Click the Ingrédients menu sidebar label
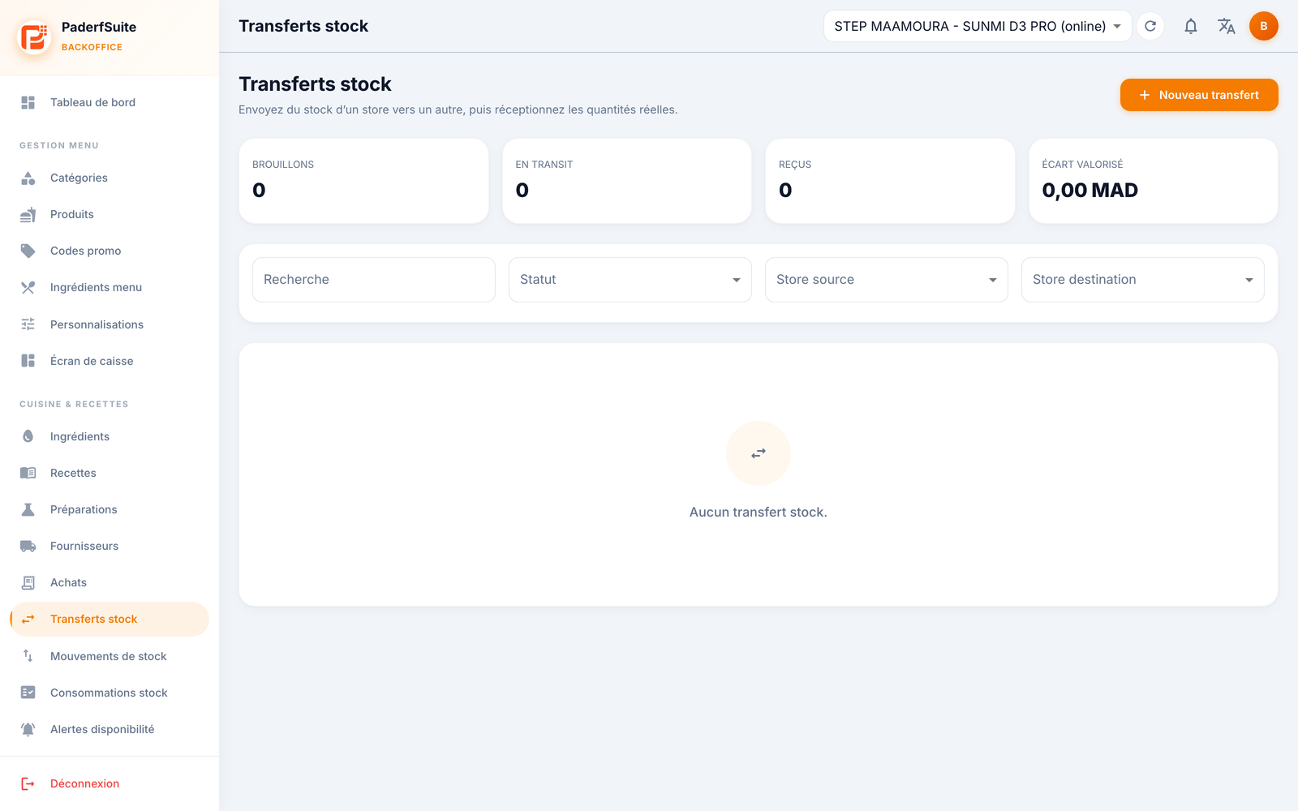This screenshot has height=811, width=1298. point(96,287)
